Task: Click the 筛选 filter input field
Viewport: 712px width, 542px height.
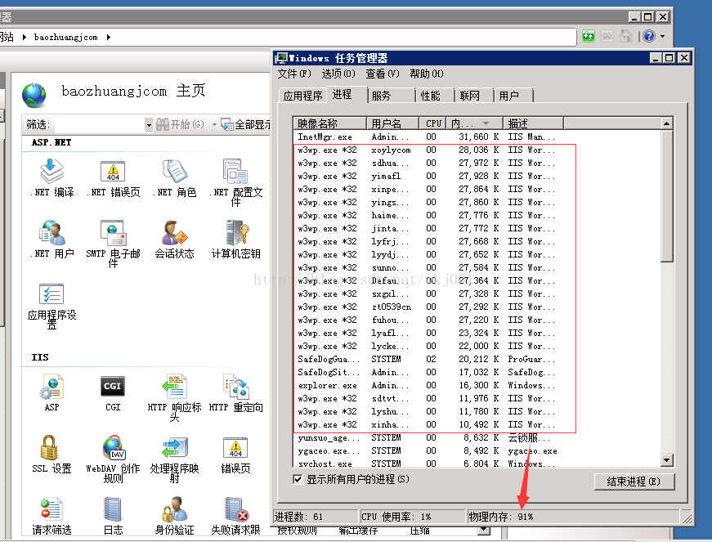Action: [x=100, y=125]
